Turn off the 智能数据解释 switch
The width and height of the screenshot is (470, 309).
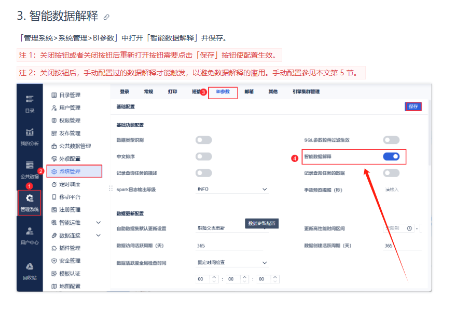[391, 156]
